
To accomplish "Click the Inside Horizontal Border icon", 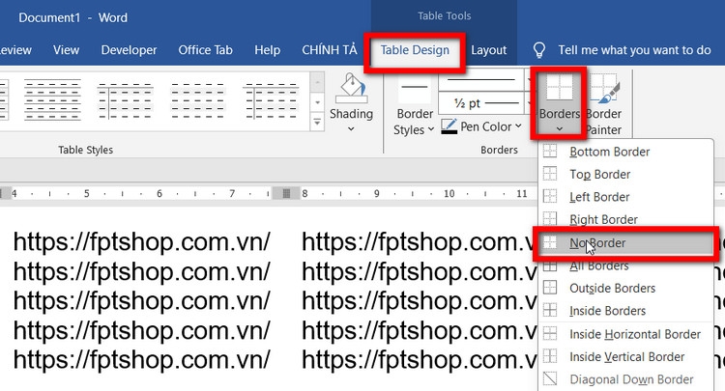I will 550,333.
